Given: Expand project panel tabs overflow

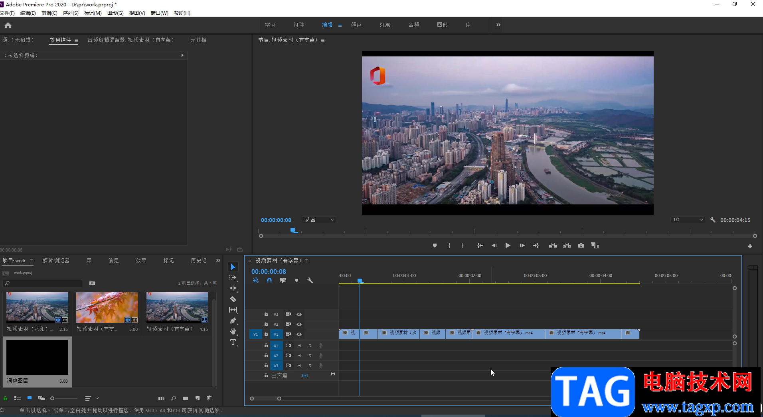Looking at the screenshot, I should click(218, 260).
